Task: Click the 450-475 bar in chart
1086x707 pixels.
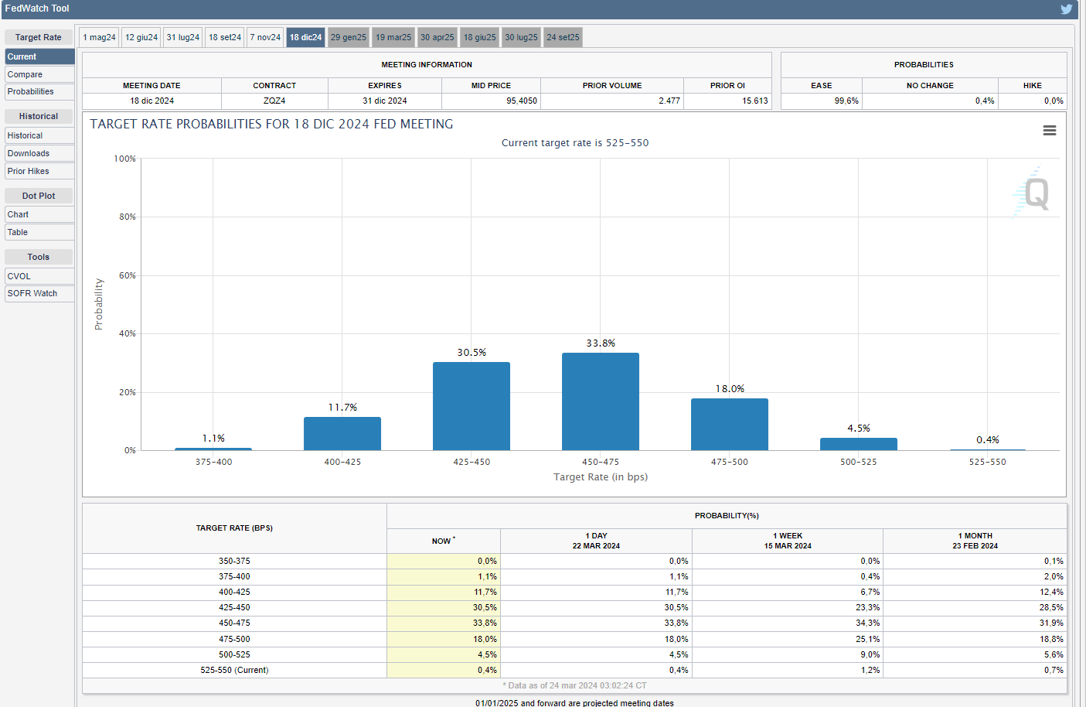Action: (x=601, y=401)
